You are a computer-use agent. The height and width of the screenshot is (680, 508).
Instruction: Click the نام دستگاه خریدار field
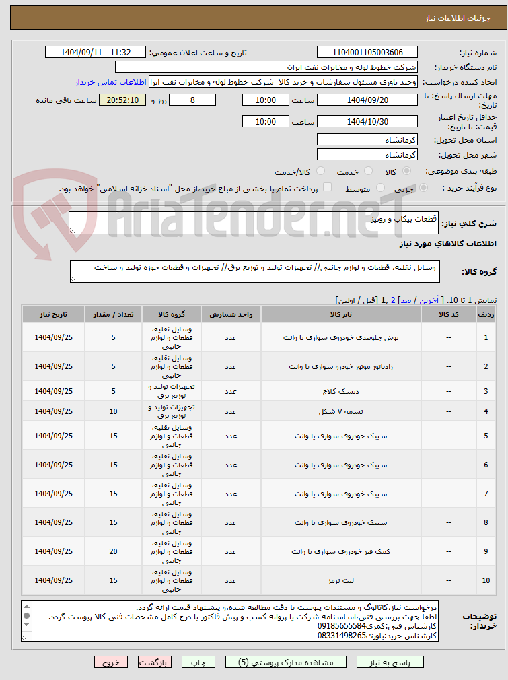click(x=266, y=67)
